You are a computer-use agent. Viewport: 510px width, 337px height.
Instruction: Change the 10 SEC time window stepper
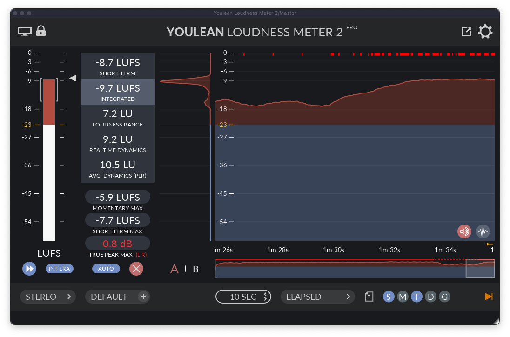click(x=243, y=297)
